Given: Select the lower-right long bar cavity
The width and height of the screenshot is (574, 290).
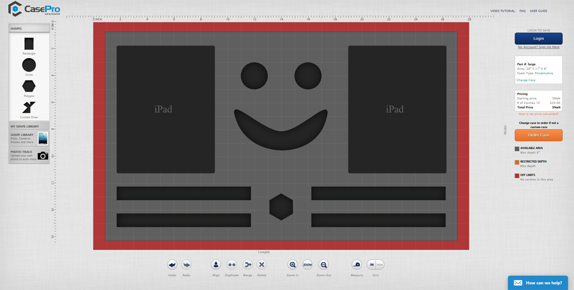Looking at the screenshot, I should coord(379,220).
